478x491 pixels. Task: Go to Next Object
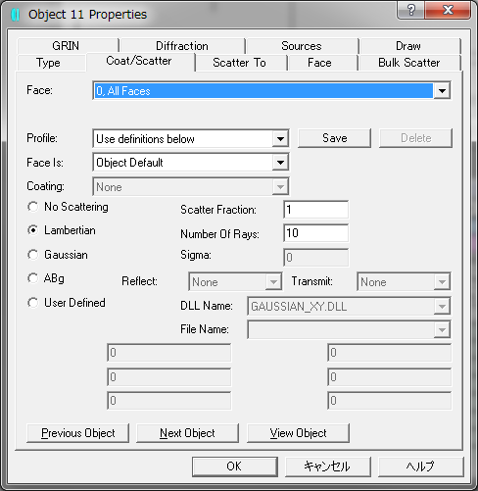point(187,433)
